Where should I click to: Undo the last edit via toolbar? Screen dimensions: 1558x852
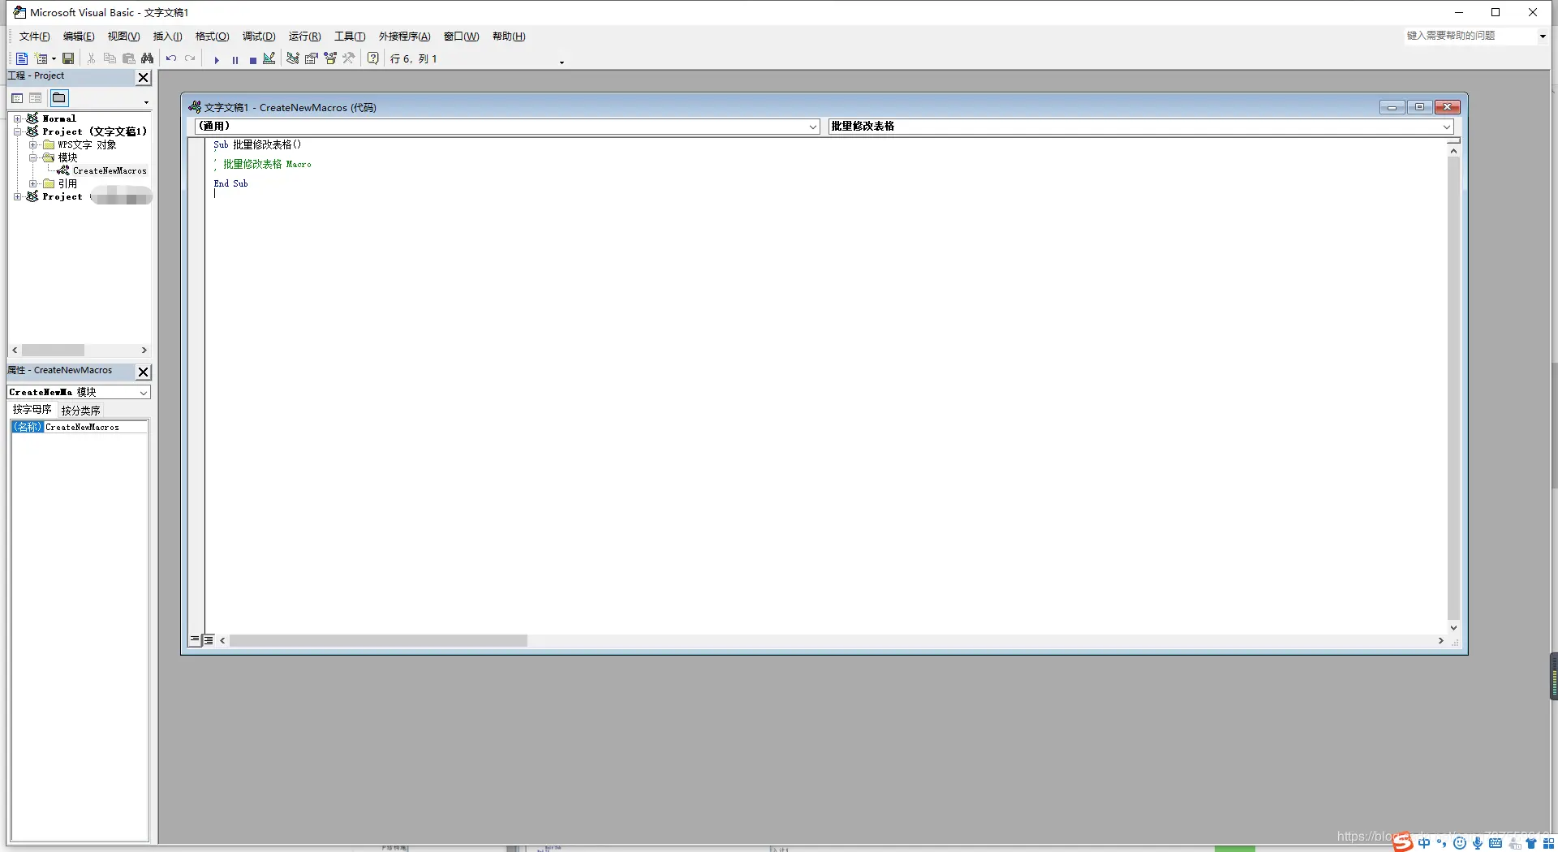tap(171, 58)
